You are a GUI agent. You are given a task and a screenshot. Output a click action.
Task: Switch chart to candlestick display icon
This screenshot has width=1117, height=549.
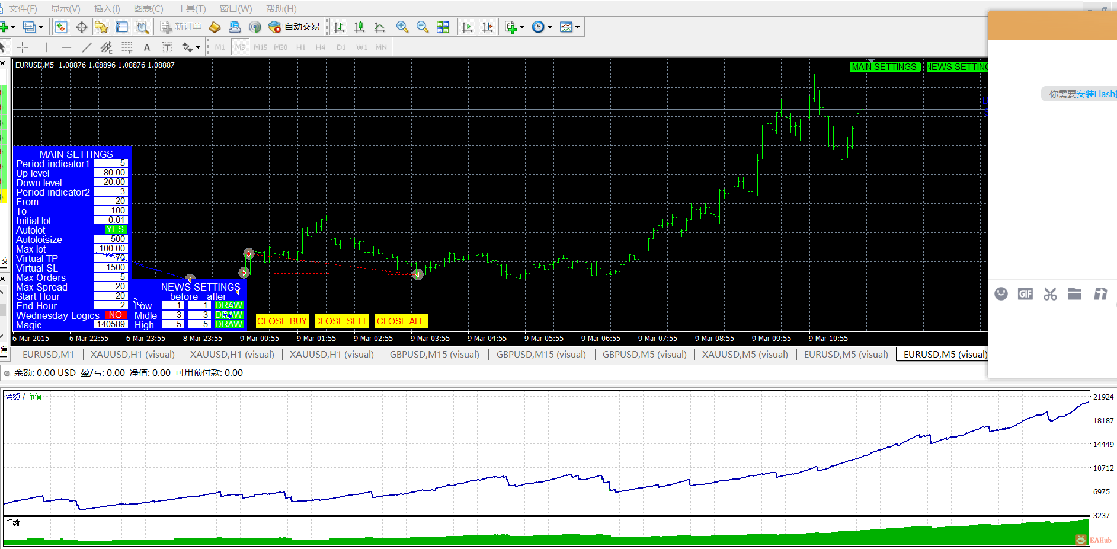(359, 27)
